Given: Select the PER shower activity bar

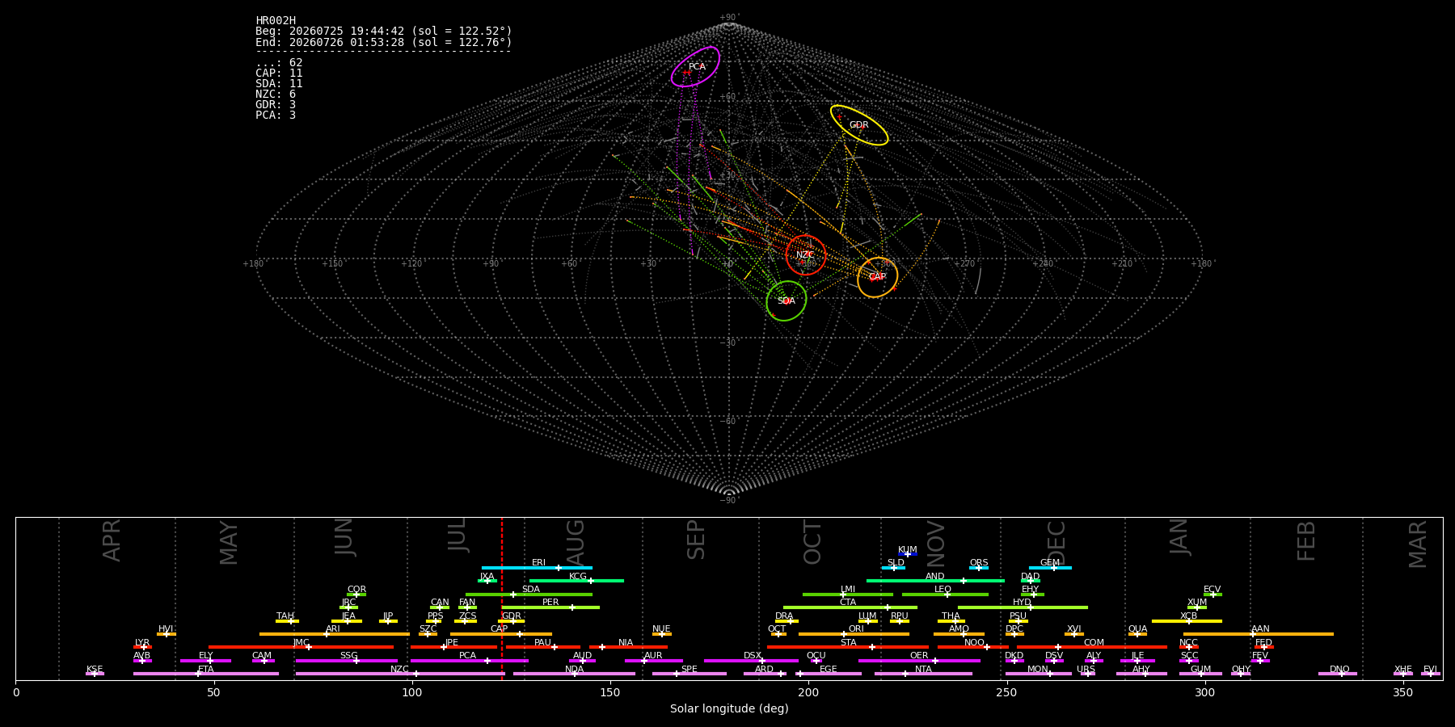Looking at the screenshot, I should (x=550, y=607).
